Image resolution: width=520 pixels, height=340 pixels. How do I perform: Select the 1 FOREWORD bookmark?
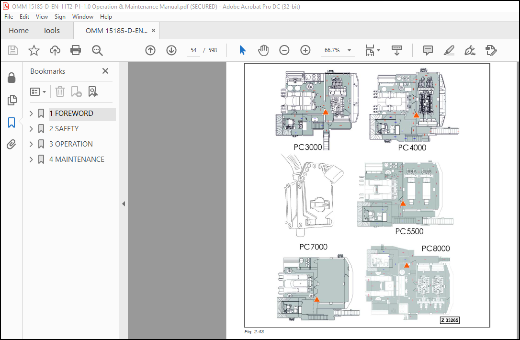click(x=71, y=113)
